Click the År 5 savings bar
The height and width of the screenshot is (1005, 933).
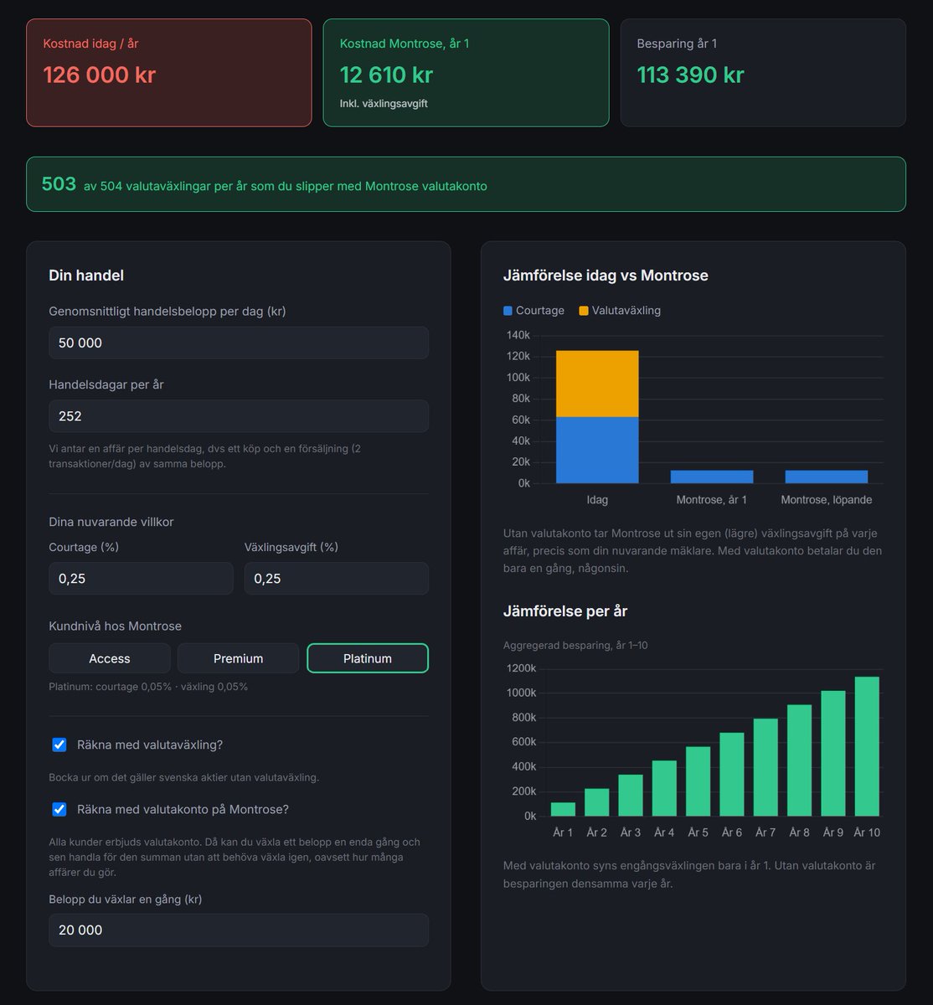pyautogui.click(x=698, y=781)
